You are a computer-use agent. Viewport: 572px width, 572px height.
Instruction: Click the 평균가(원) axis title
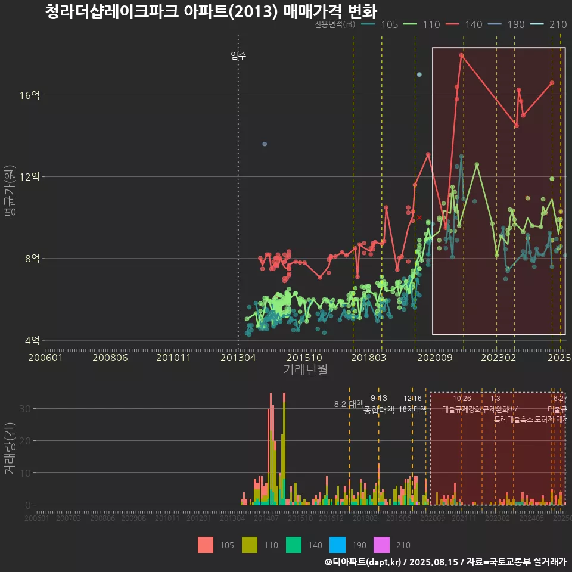coord(10,191)
